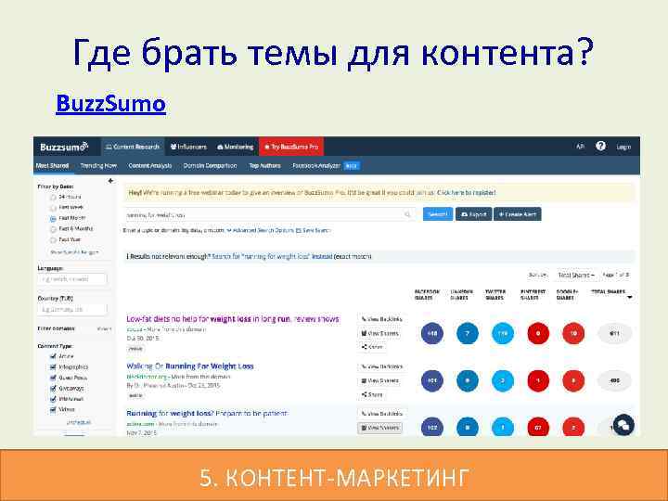The height and width of the screenshot is (501, 668).
Task: View Backlinks for Walking Or Running article
Action: pyautogui.click(x=381, y=366)
